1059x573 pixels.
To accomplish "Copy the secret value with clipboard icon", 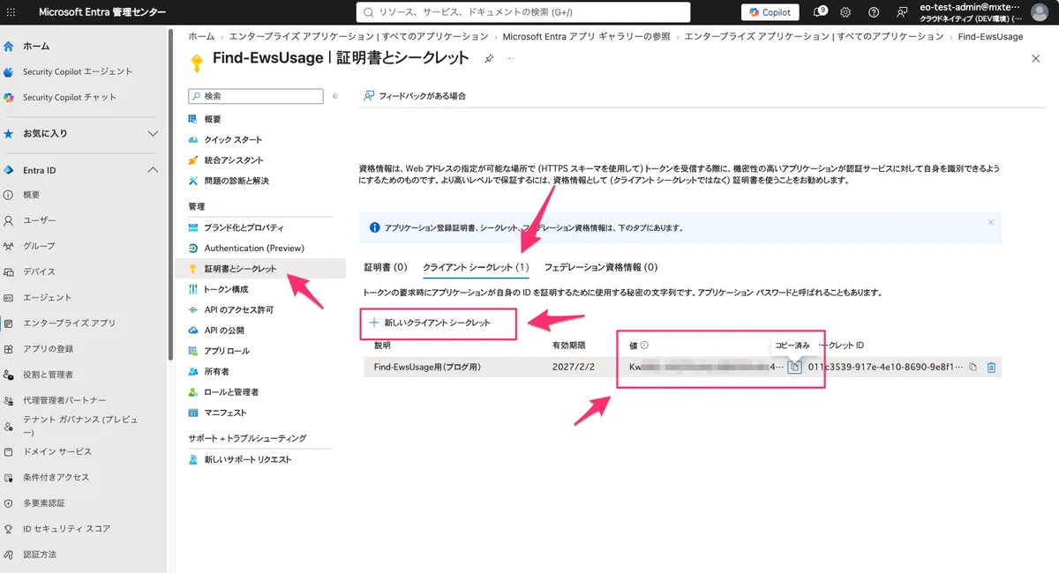I will tap(794, 367).
